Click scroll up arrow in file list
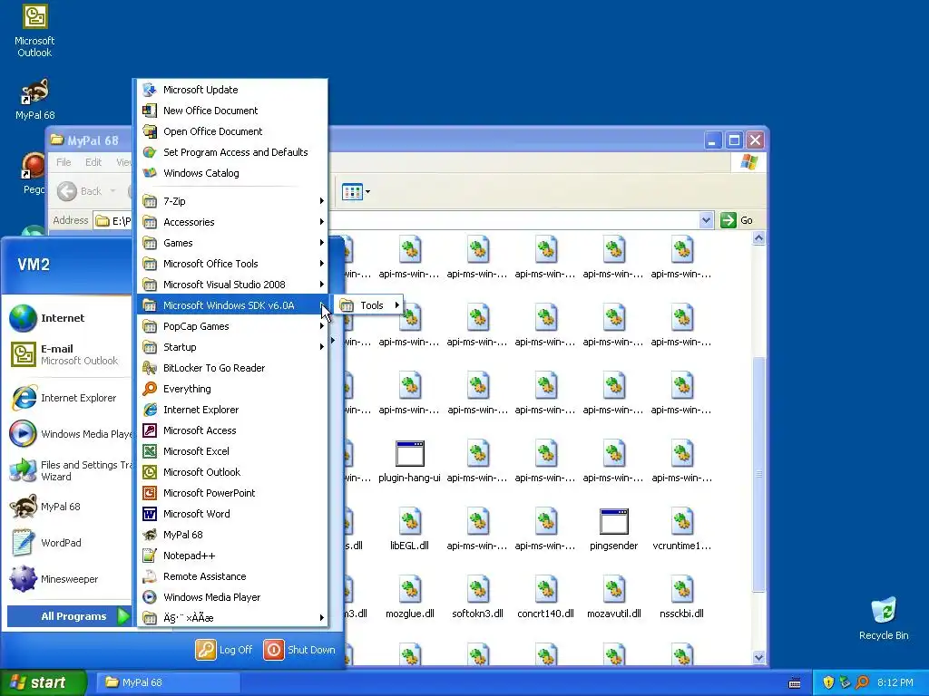This screenshot has height=696, width=929. (759, 238)
